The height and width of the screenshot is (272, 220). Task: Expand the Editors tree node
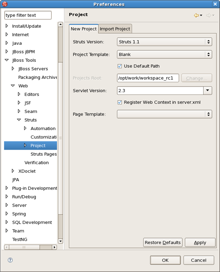19,94
